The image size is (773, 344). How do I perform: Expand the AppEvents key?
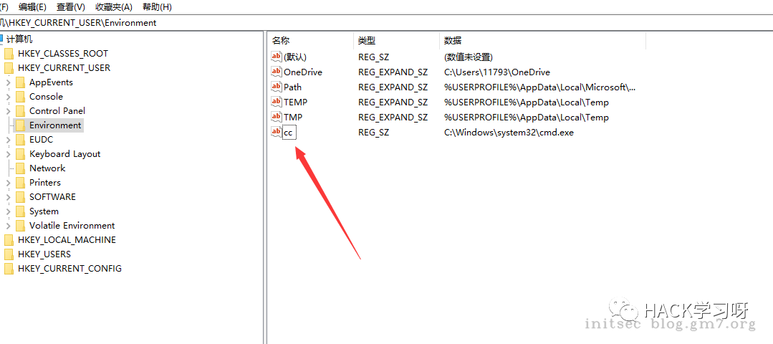9,82
